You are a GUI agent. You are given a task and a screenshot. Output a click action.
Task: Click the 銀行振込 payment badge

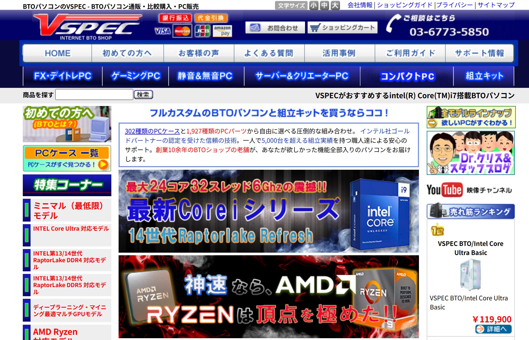pyautogui.click(x=175, y=18)
